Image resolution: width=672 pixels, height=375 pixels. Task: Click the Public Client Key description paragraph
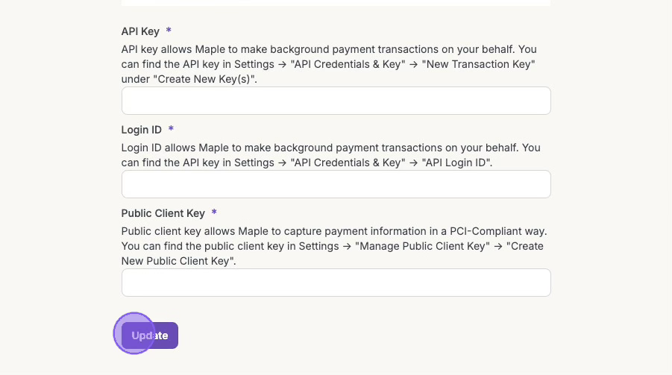pos(328,246)
